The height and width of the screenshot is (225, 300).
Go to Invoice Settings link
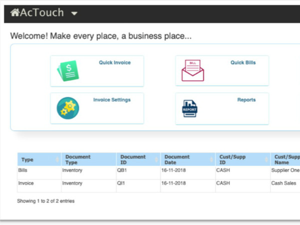[111, 100]
